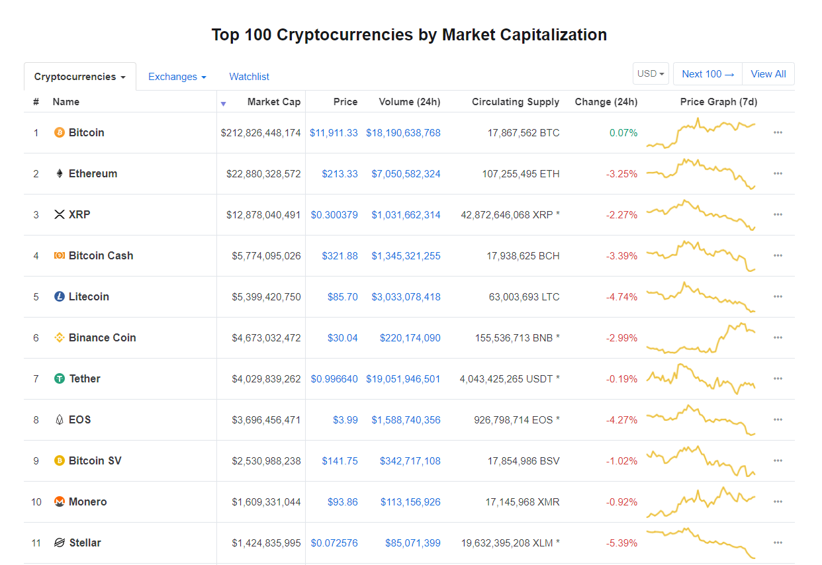822x565 pixels.
Task: Click the Ethereum diamond icon
Action: [x=59, y=173]
